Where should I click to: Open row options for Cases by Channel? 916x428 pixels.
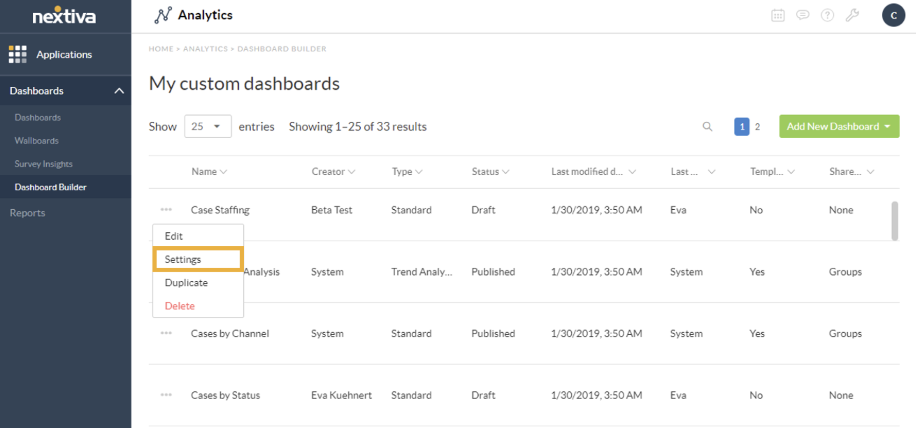coord(166,333)
